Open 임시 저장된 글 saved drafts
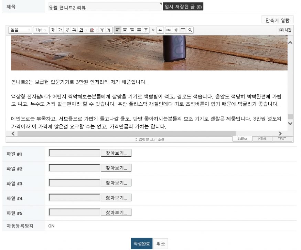301x250 pixels. point(183,7)
